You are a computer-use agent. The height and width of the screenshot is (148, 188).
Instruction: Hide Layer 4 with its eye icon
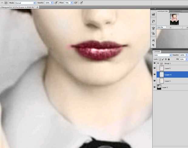(x=155, y=74)
